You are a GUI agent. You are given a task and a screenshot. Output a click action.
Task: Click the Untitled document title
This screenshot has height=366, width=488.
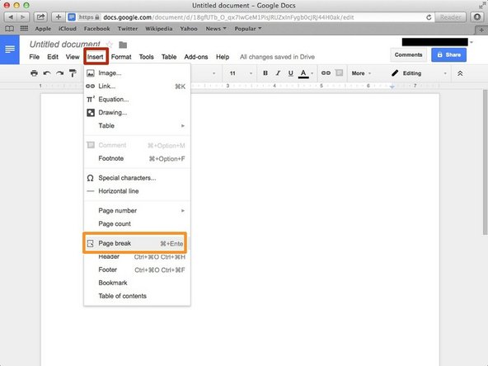65,45
